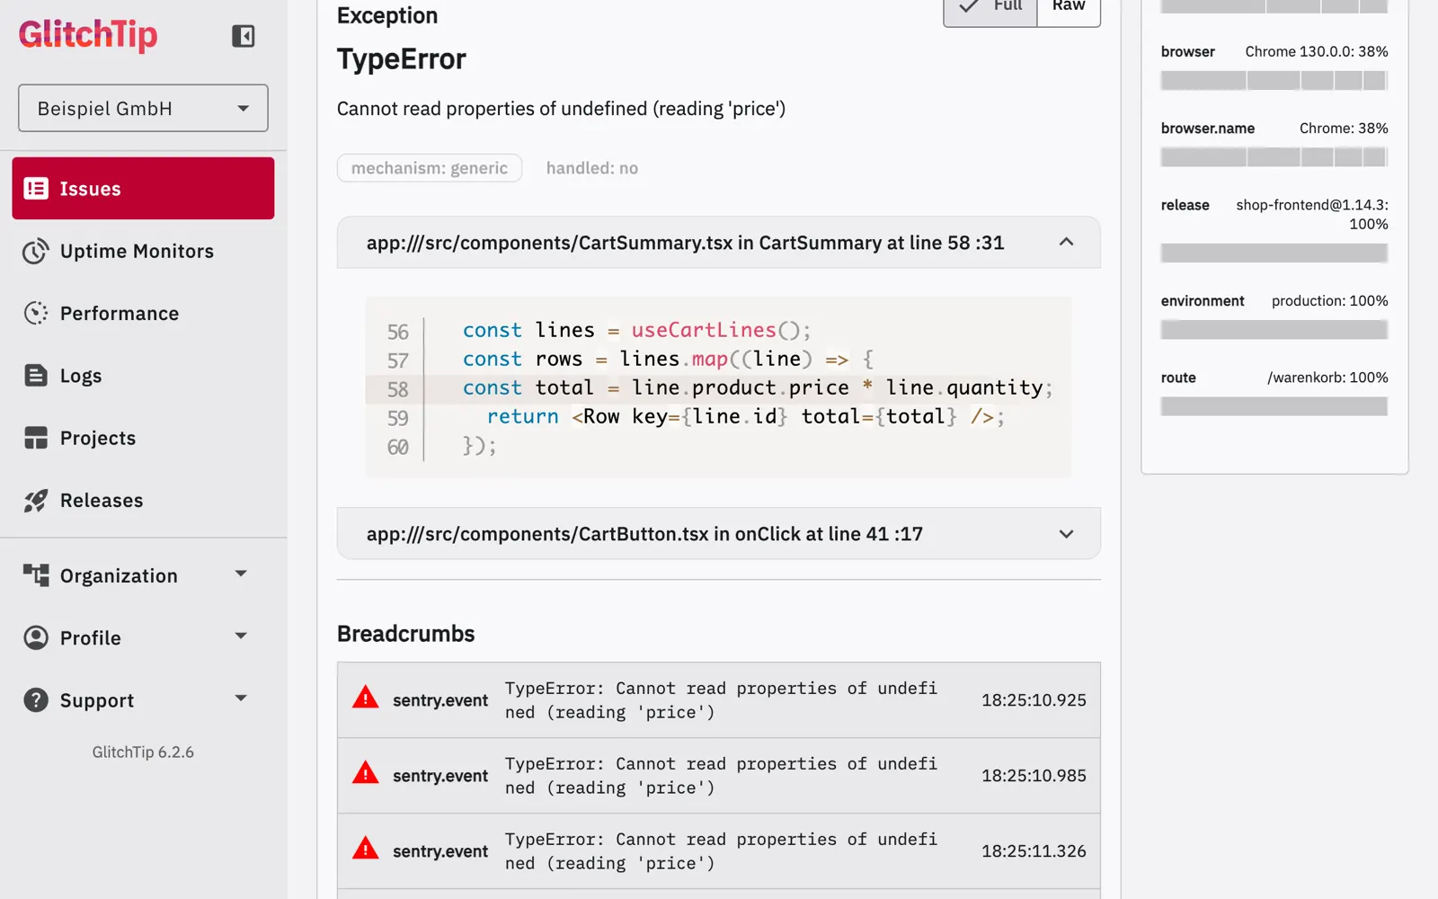Navigate to Logs

(x=144, y=376)
